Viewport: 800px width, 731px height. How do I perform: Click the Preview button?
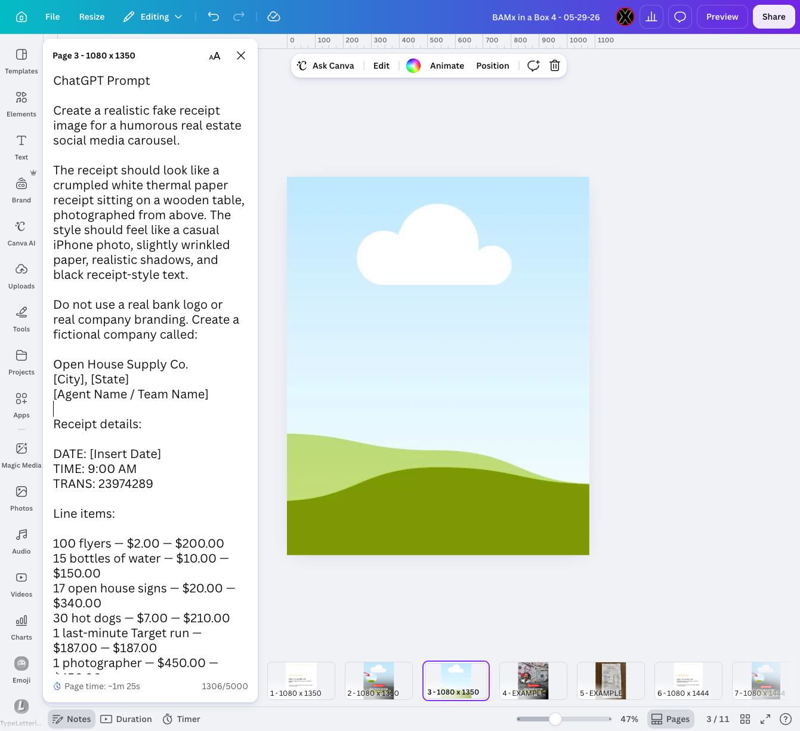[722, 17]
